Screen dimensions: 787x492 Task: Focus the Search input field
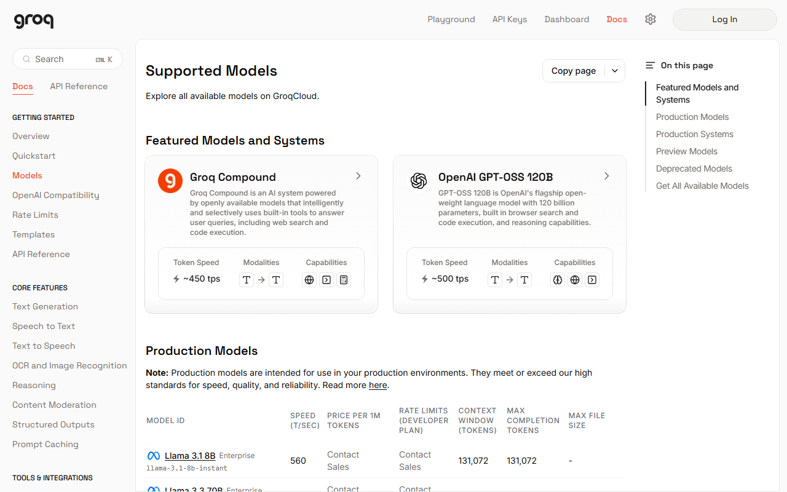pos(68,59)
